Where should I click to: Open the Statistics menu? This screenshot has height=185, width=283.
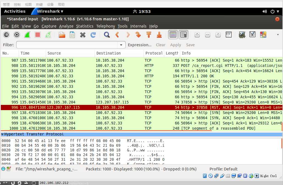pos(85,26)
